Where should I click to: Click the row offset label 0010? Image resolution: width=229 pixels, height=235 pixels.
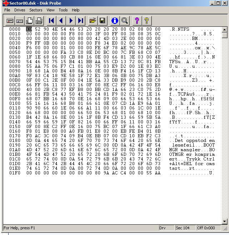[x=15, y=34]
